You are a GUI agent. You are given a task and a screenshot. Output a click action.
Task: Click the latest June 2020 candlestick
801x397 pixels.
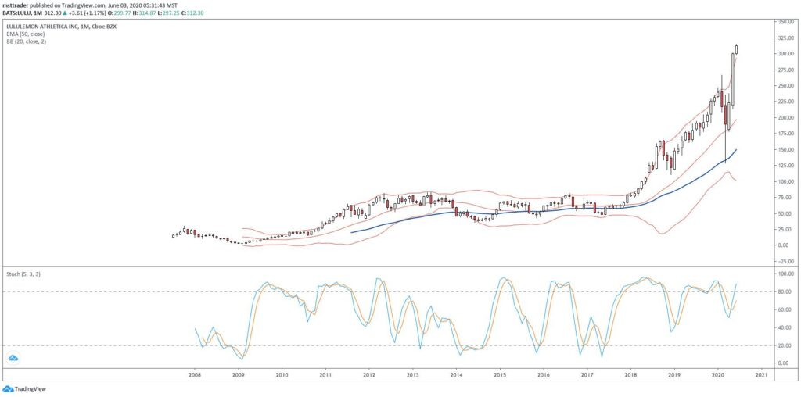pyautogui.click(x=737, y=49)
